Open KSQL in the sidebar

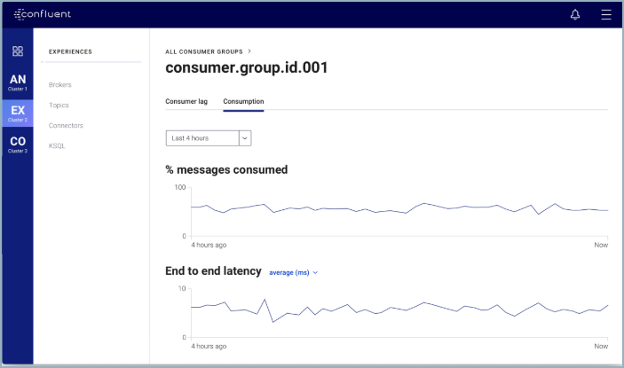[57, 145]
